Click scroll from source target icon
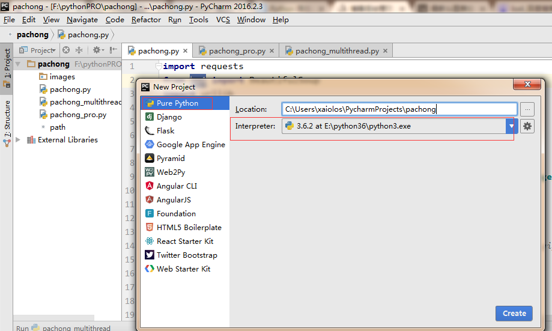This screenshot has width=552, height=331. 66,50
